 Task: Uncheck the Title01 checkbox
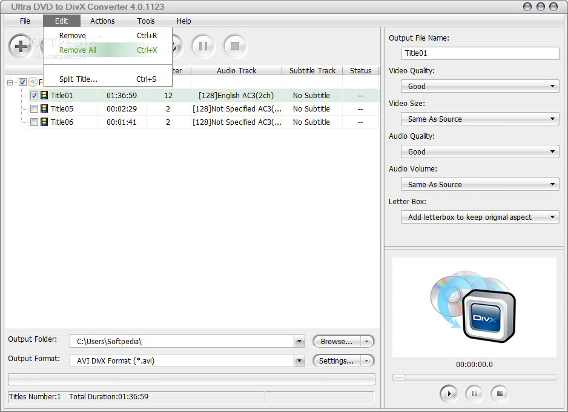click(x=34, y=96)
